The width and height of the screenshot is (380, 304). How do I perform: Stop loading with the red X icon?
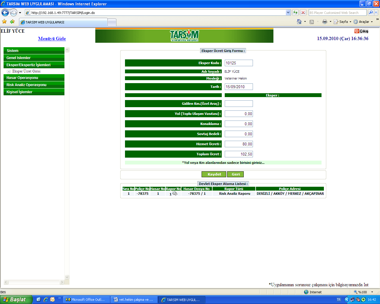click(303, 12)
